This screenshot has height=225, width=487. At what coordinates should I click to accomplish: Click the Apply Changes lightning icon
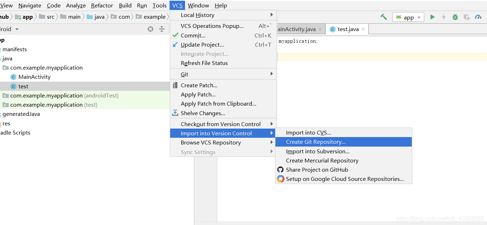[x=444, y=17]
